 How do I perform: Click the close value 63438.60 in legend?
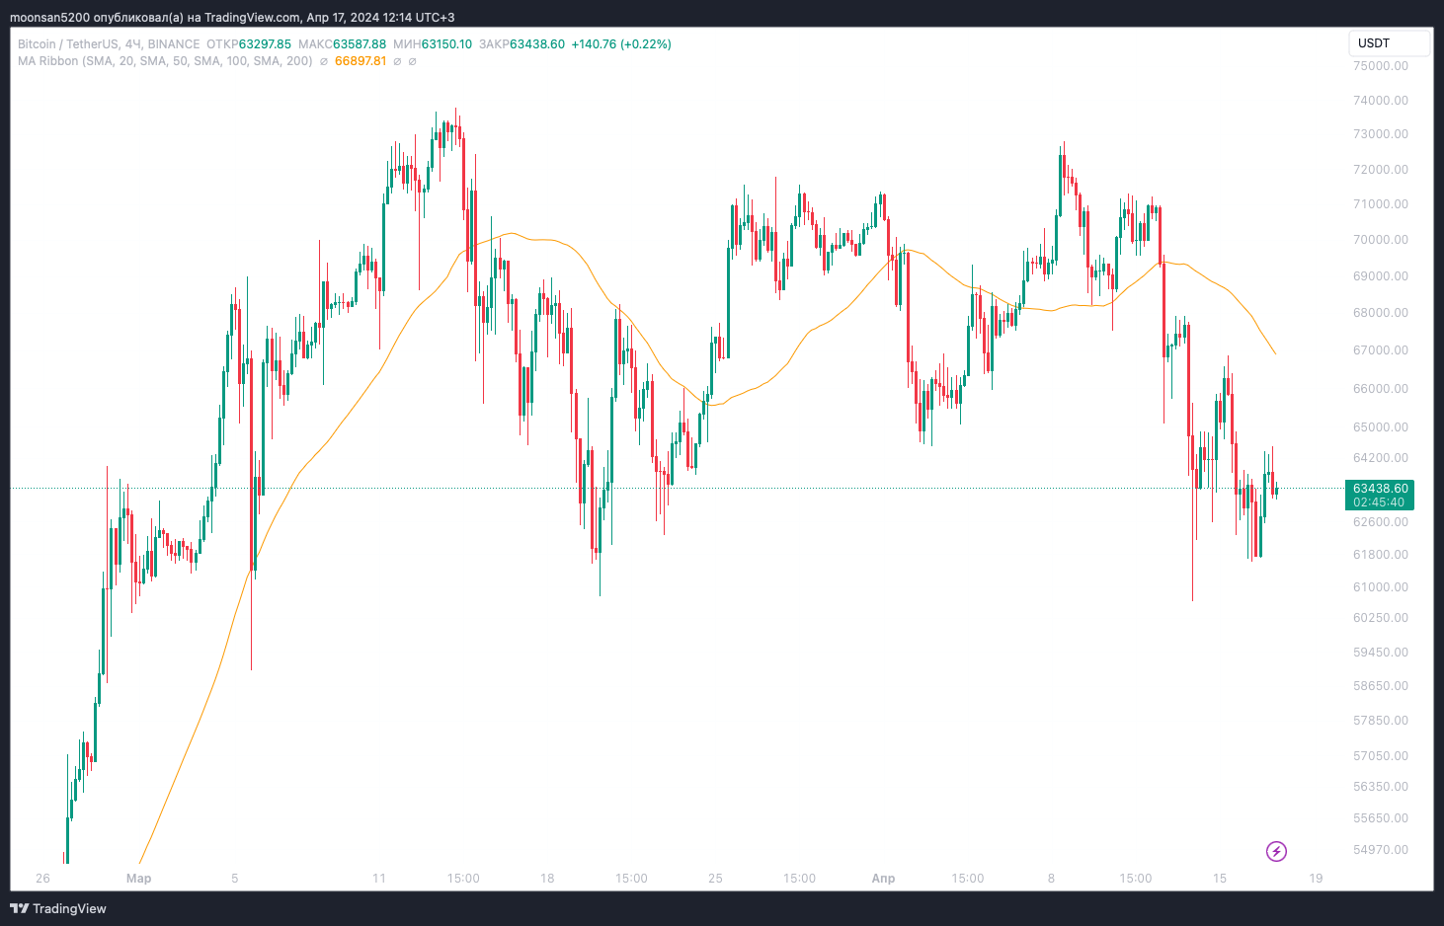click(537, 44)
